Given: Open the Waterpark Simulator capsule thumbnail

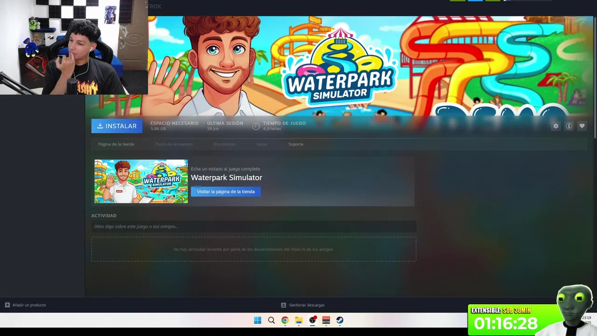Looking at the screenshot, I should (141, 181).
